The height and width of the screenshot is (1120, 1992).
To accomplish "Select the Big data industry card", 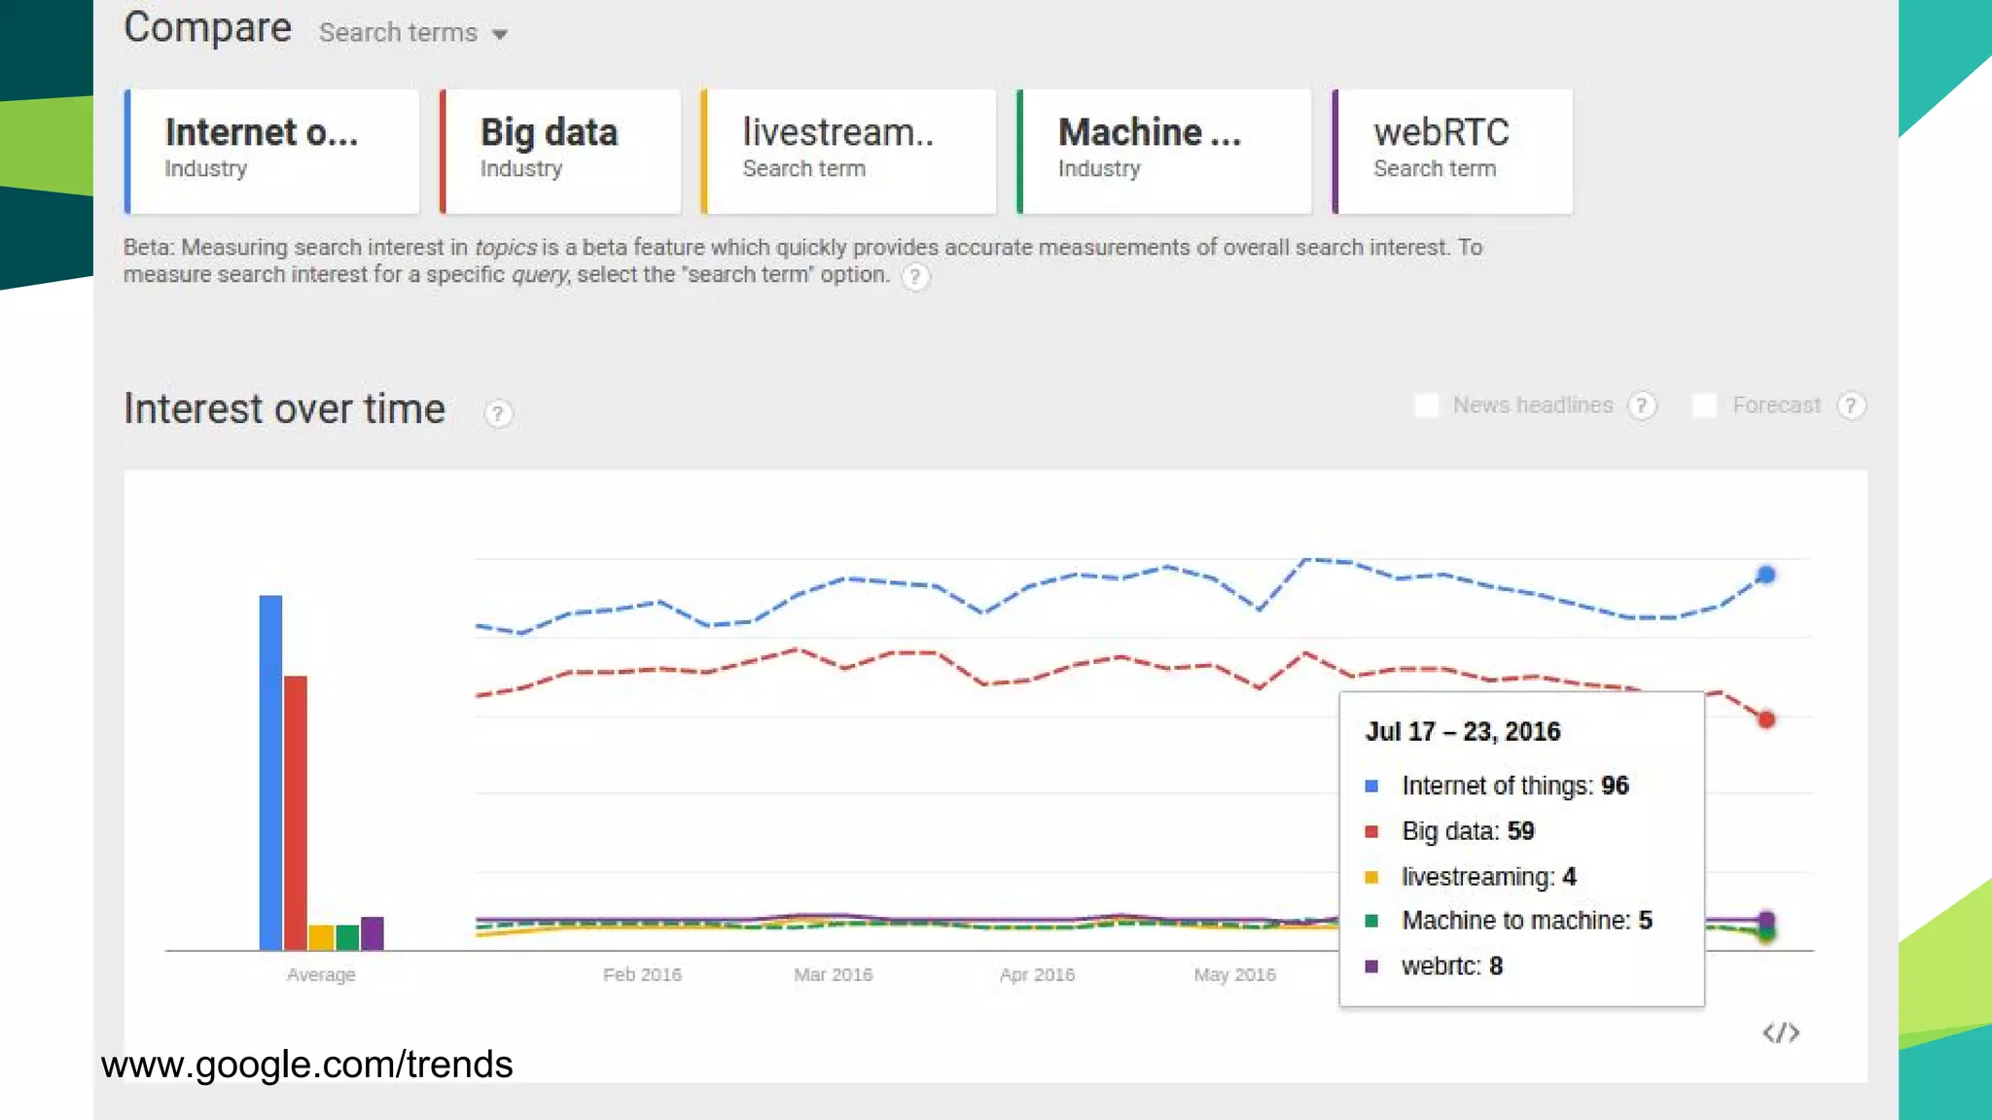I will pyautogui.click(x=560, y=152).
